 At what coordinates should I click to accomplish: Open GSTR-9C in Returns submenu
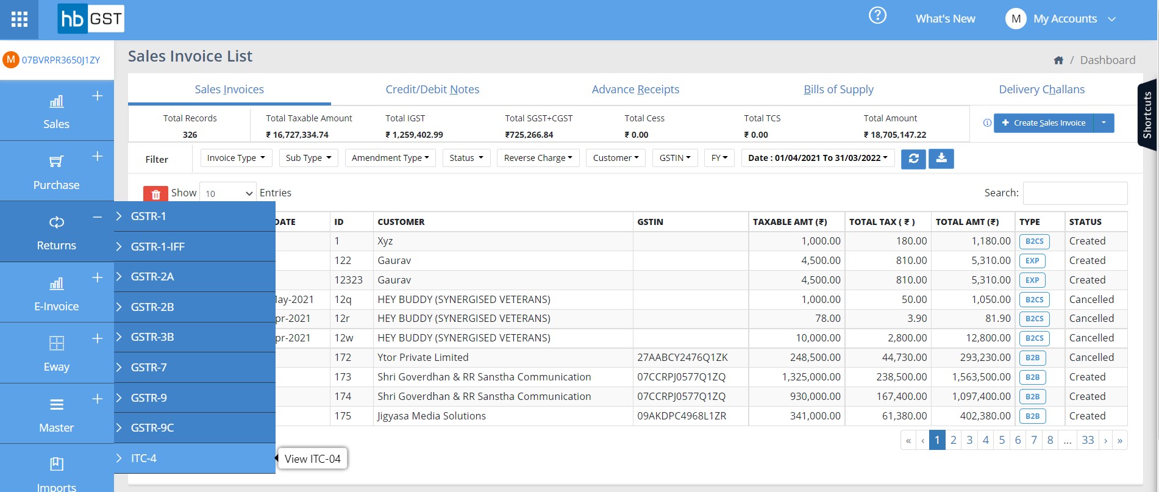[194, 428]
